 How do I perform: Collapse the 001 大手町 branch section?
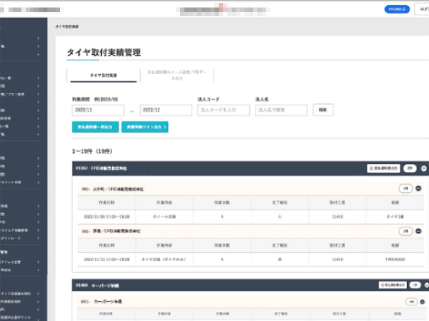(418, 188)
